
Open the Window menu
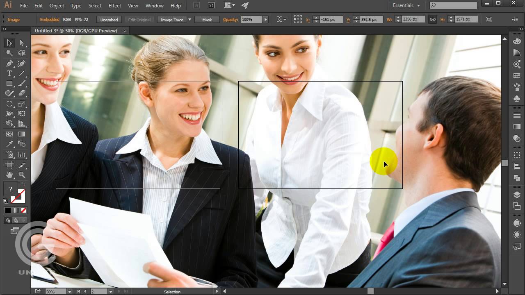tap(155, 6)
